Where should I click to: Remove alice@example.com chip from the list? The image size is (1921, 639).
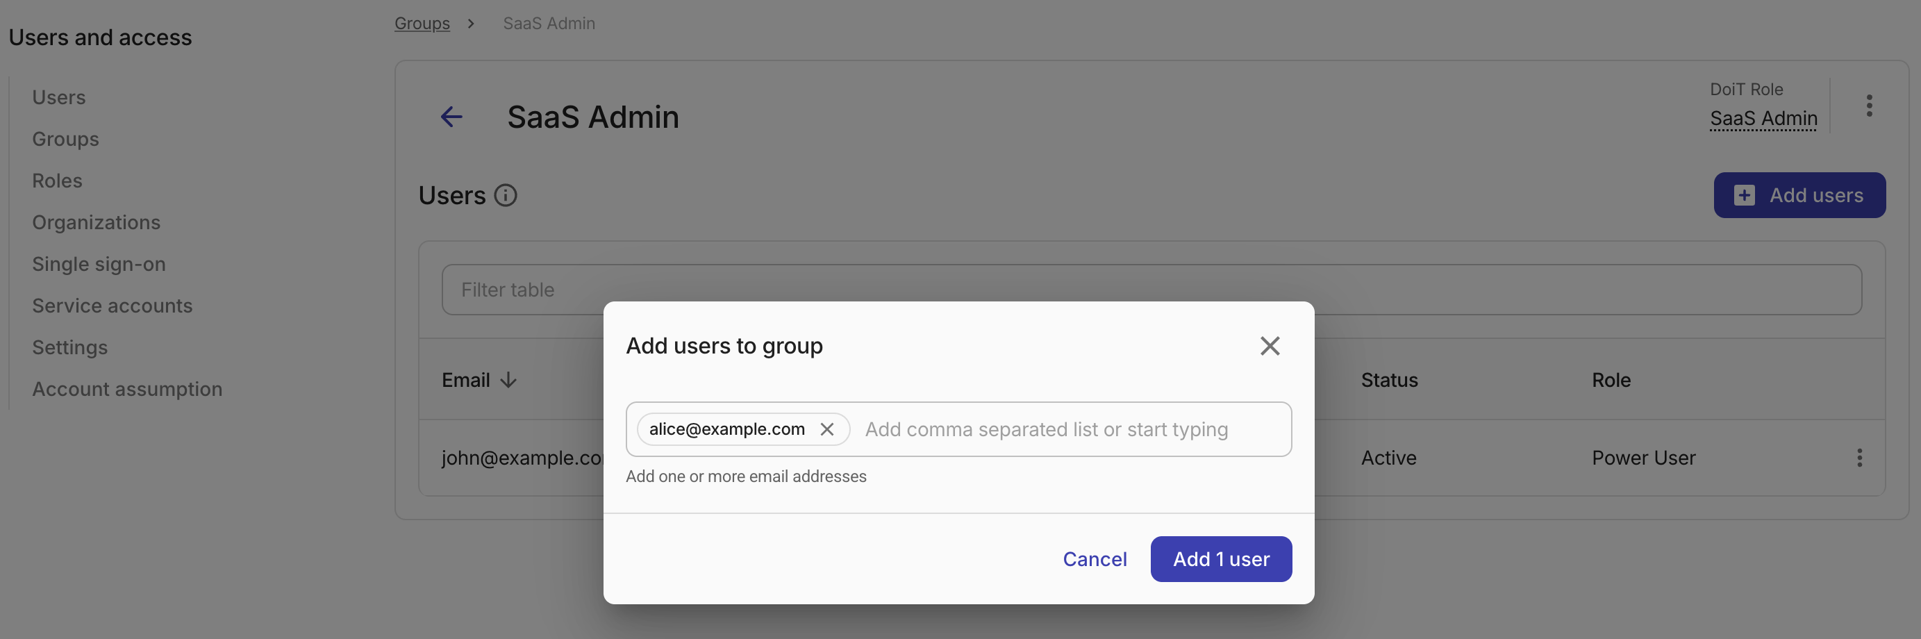click(826, 429)
